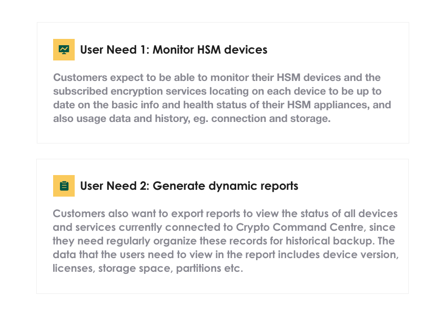Click the line starting "Customers also want to export"
This screenshot has height=317, width=445.
pos(225,213)
